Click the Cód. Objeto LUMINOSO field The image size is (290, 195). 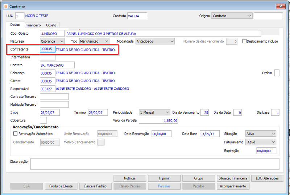(x=52, y=34)
